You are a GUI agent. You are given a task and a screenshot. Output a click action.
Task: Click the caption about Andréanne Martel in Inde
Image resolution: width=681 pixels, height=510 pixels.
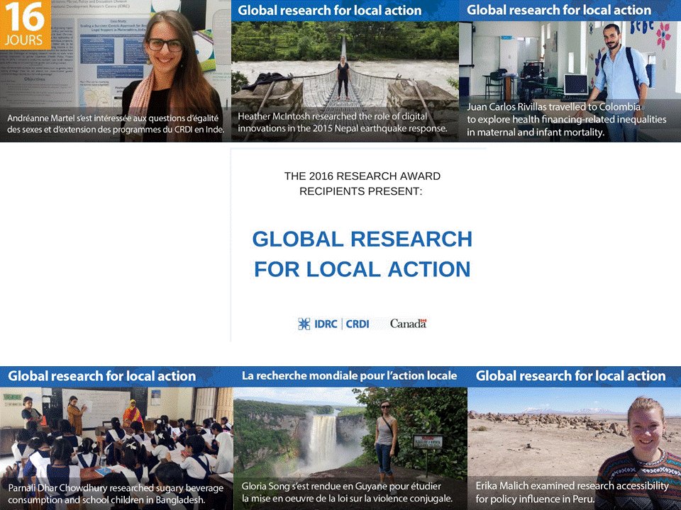[x=116, y=123]
